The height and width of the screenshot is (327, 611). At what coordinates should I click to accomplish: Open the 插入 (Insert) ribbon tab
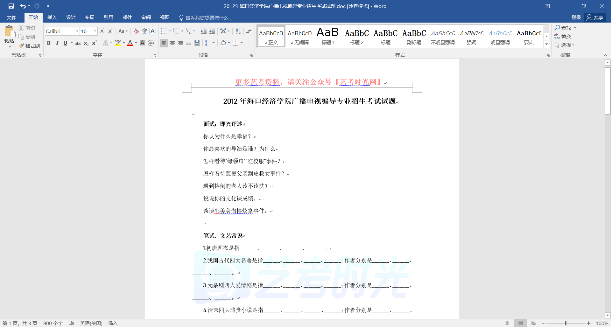pyautogui.click(x=52, y=17)
